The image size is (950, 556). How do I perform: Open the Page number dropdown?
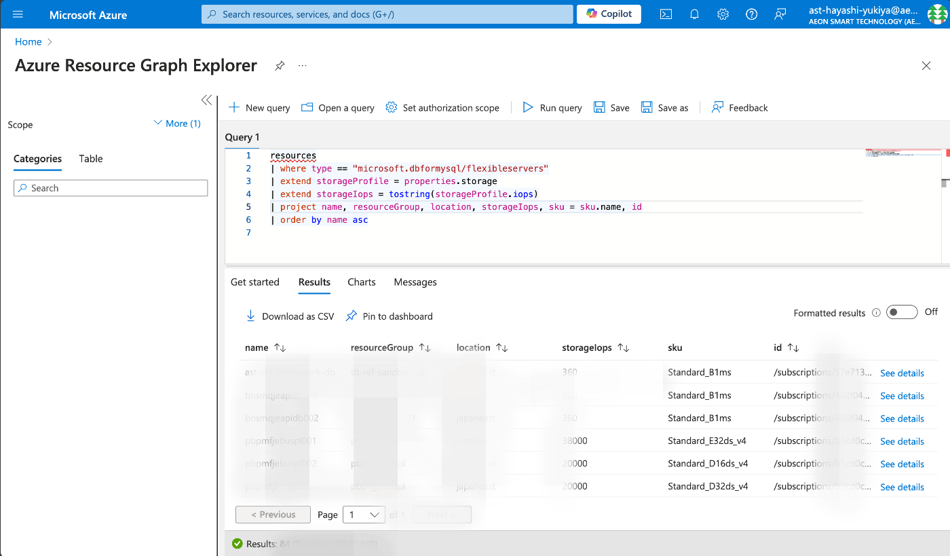(x=364, y=515)
